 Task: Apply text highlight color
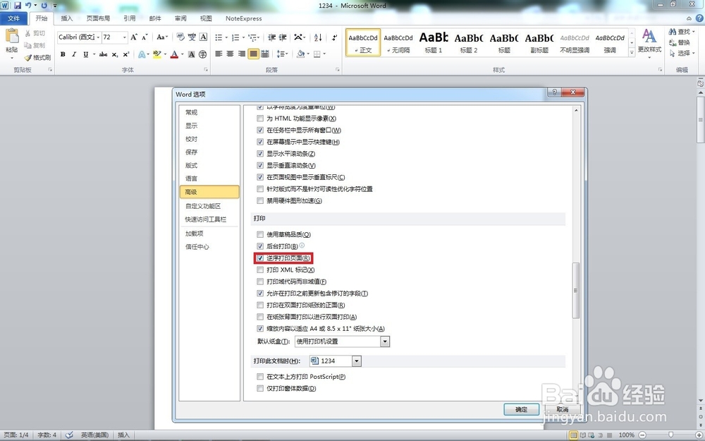pyautogui.click(x=157, y=54)
